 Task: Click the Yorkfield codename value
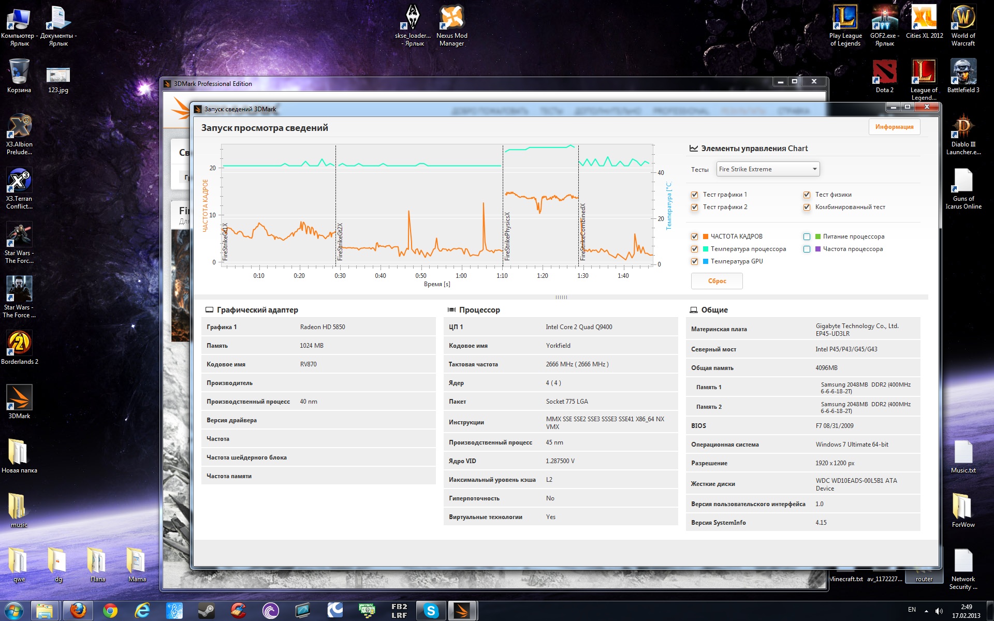558,346
